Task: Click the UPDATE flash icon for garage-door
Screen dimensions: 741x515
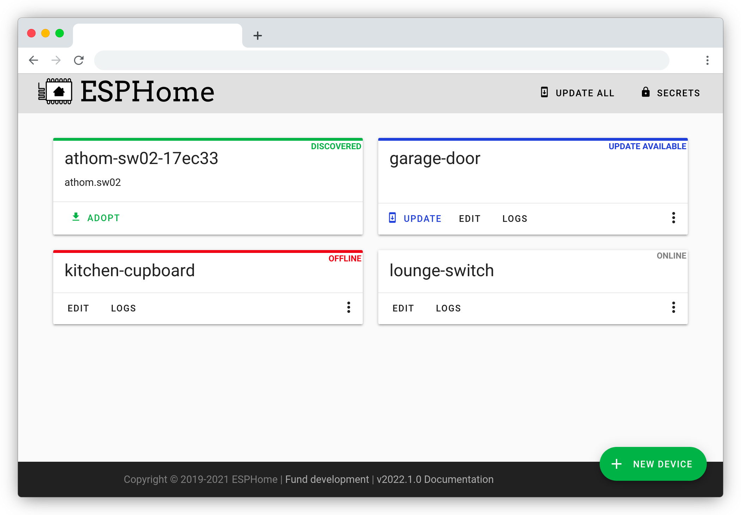Action: [392, 218]
